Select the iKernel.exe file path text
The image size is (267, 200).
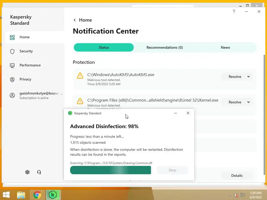click(153, 100)
